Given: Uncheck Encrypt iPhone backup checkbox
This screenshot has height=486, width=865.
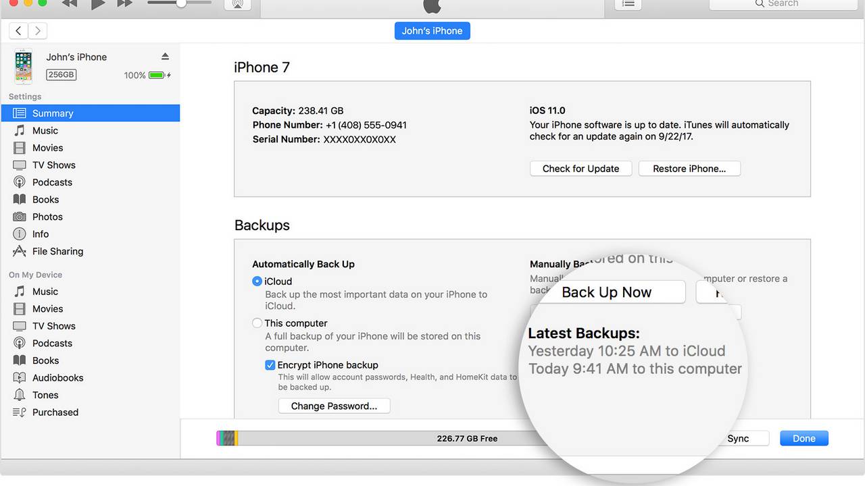Looking at the screenshot, I should [270, 365].
